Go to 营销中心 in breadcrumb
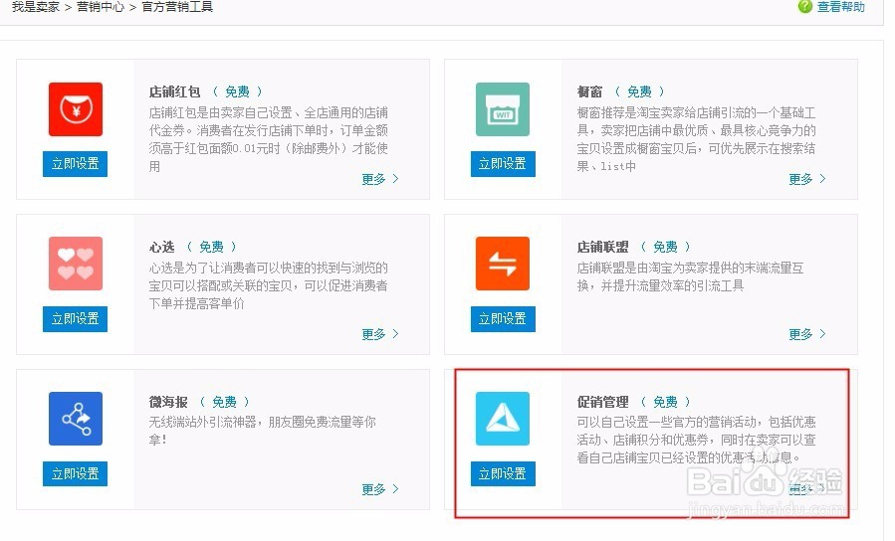895x541 pixels. 100,7
